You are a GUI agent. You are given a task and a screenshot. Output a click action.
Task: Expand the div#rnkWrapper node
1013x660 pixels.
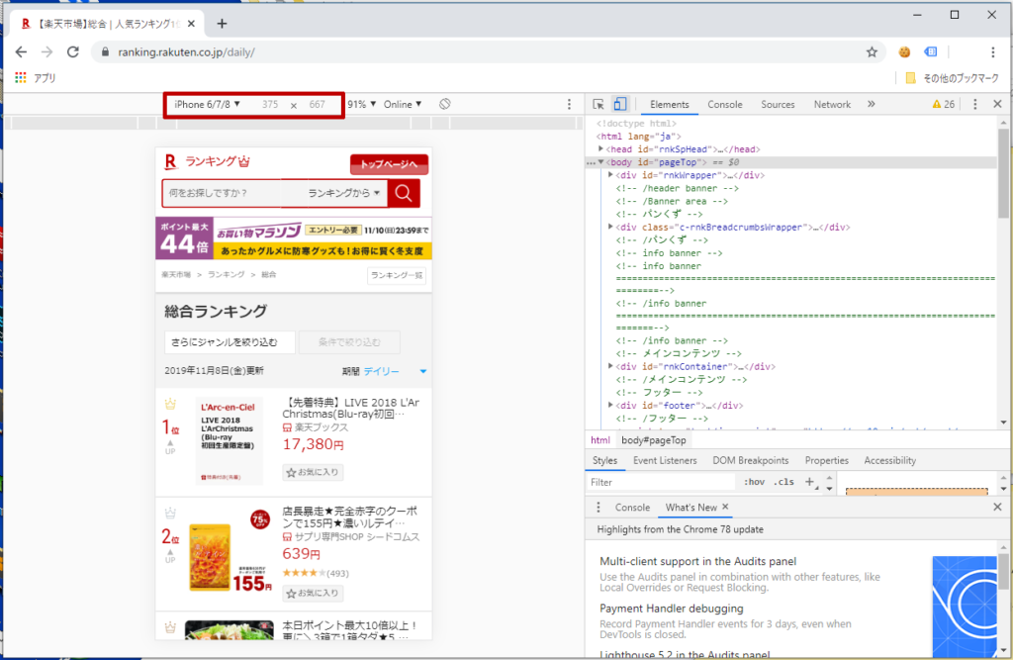pyautogui.click(x=610, y=175)
